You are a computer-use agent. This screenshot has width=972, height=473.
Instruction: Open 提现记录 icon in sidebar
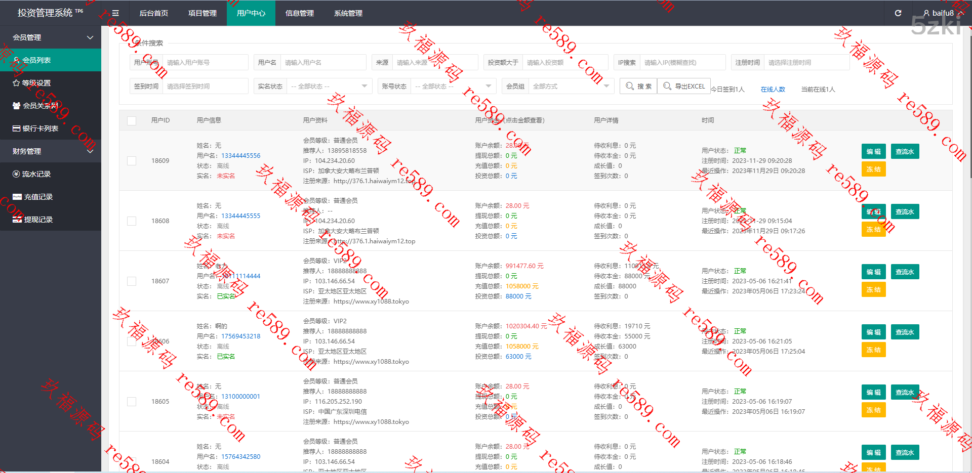(17, 220)
